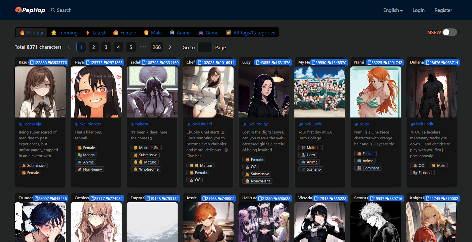Click the gamepad icon beside Game

[x=201, y=33]
